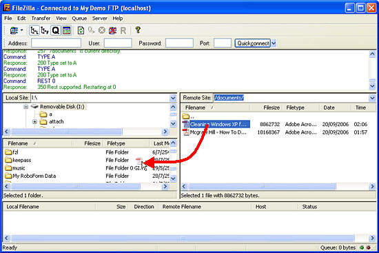The width and height of the screenshot is (379, 253).
Task: Open the Remote Site path dropdown
Action: coord(372,98)
